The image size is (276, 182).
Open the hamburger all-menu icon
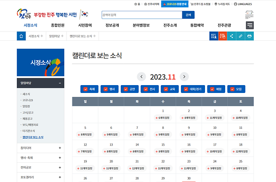[x=250, y=25]
